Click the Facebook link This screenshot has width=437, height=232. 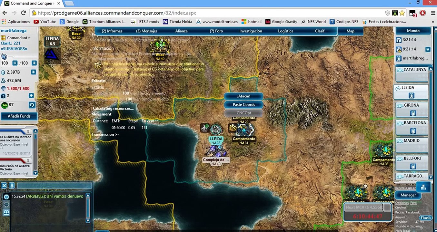tap(413, 212)
